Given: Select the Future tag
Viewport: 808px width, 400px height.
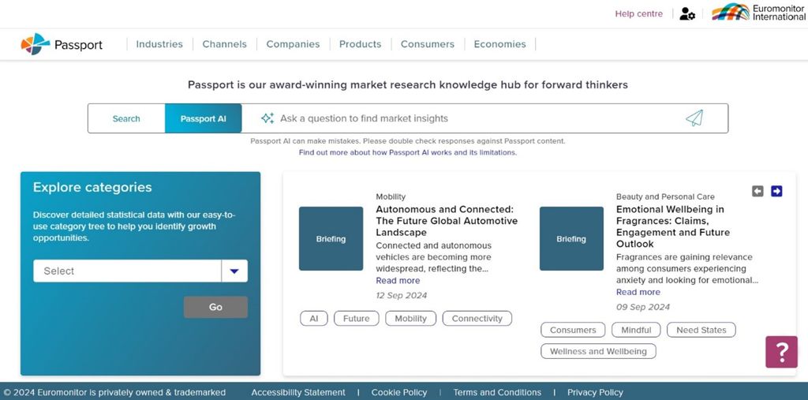Looking at the screenshot, I should pos(357,319).
